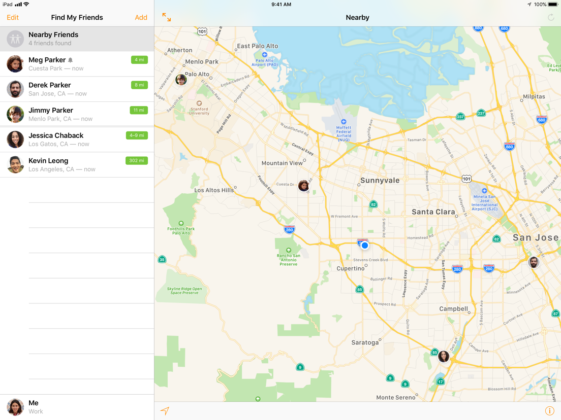Tap the friend pin in San Jose
Viewport: 561px width, 420px height.
tap(534, 262)
